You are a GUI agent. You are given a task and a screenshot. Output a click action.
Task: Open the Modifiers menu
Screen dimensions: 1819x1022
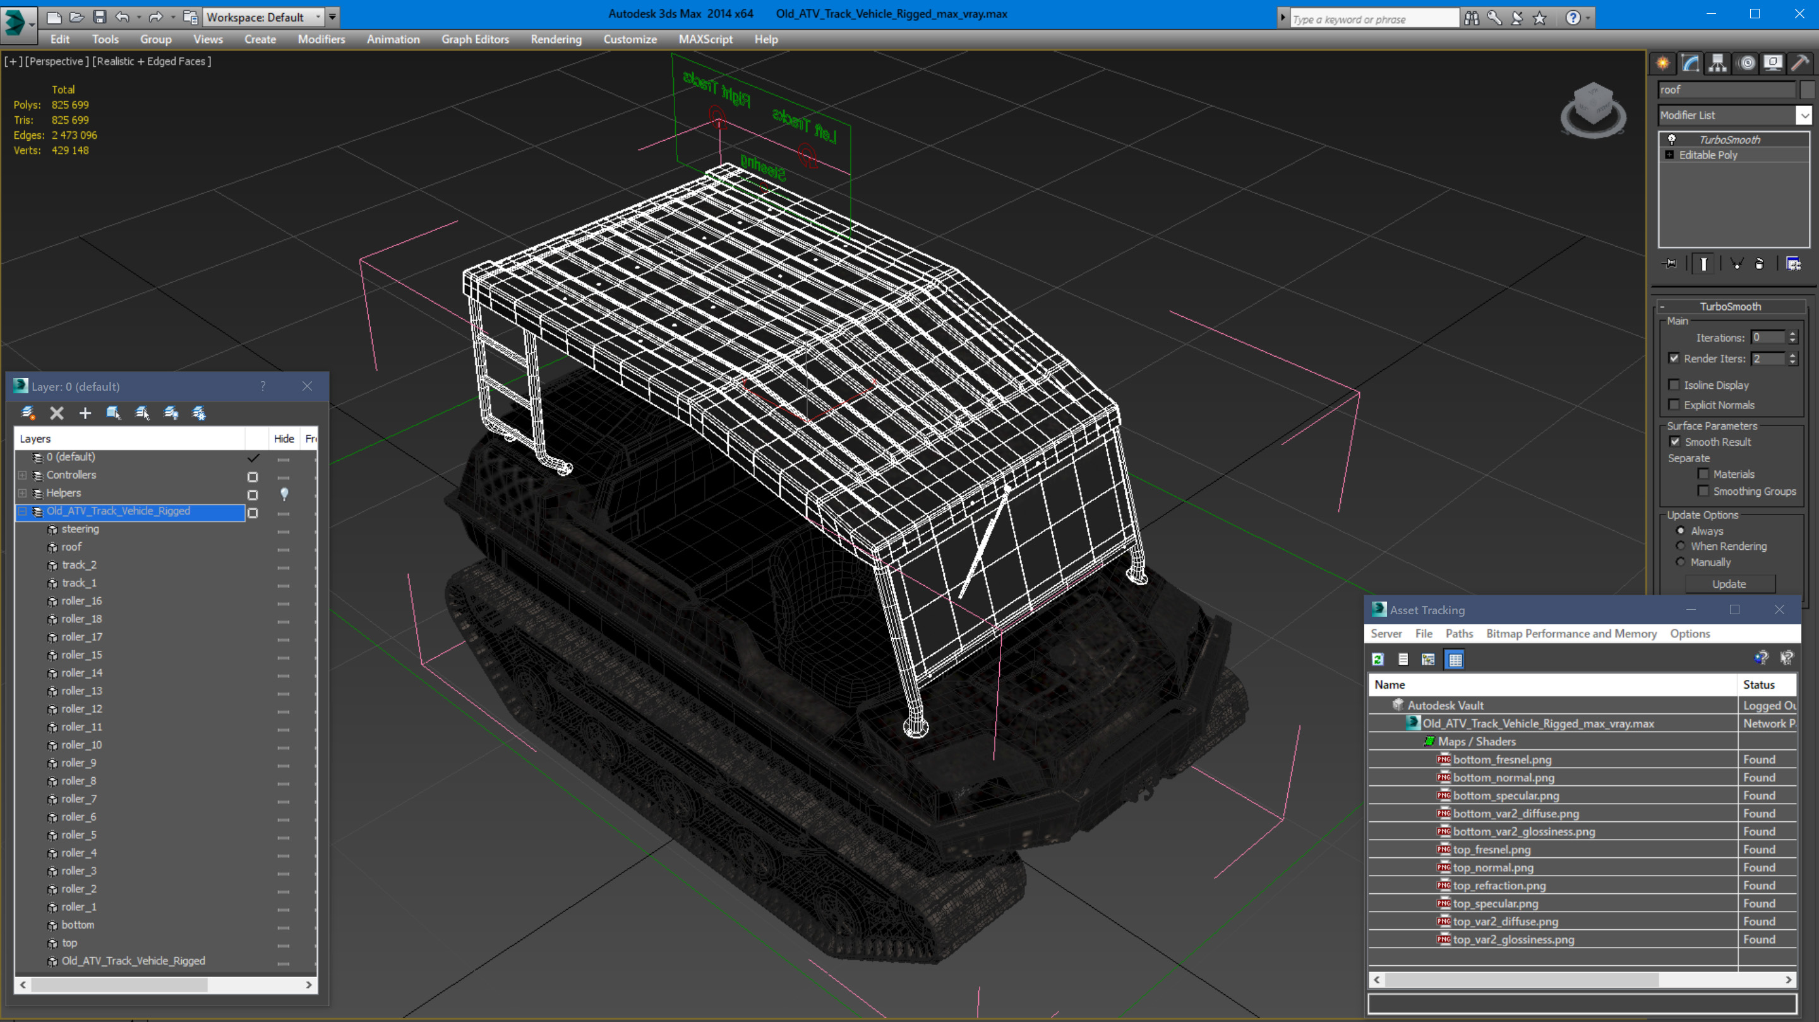pos(321,40)
